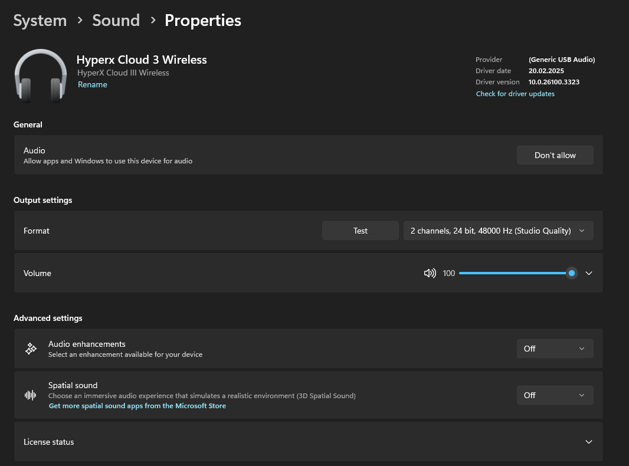Mute using the volume speaker icon

(430, 273)
